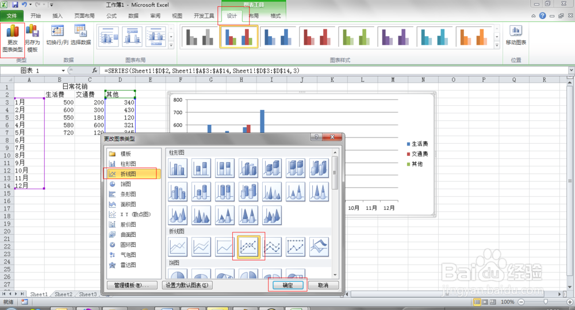The height and width of the screenshot is (310, 575).
Task: Click Save As Template (另存为模板) icon
Action: tap(32, 39)
